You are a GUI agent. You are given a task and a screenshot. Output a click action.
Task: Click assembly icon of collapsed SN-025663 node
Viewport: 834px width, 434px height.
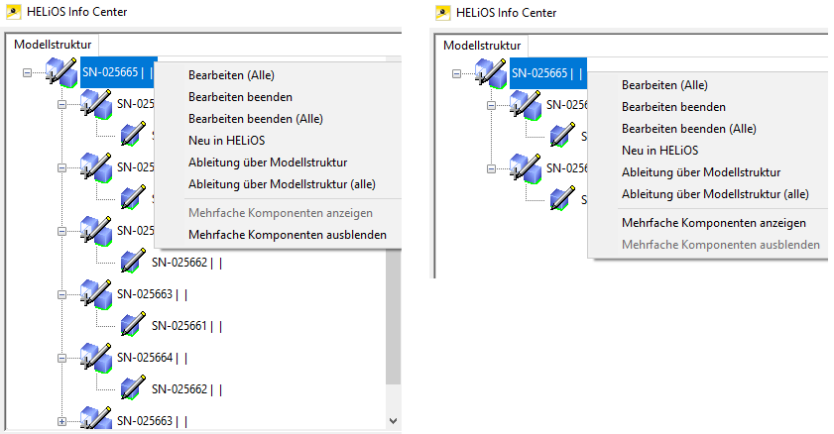[x=96, y=418]
